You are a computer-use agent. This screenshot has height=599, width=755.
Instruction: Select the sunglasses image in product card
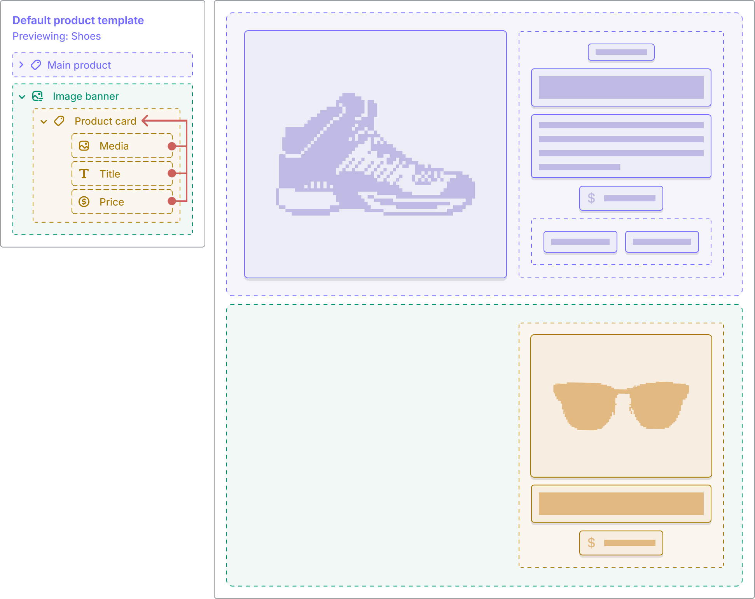[621, 406]
